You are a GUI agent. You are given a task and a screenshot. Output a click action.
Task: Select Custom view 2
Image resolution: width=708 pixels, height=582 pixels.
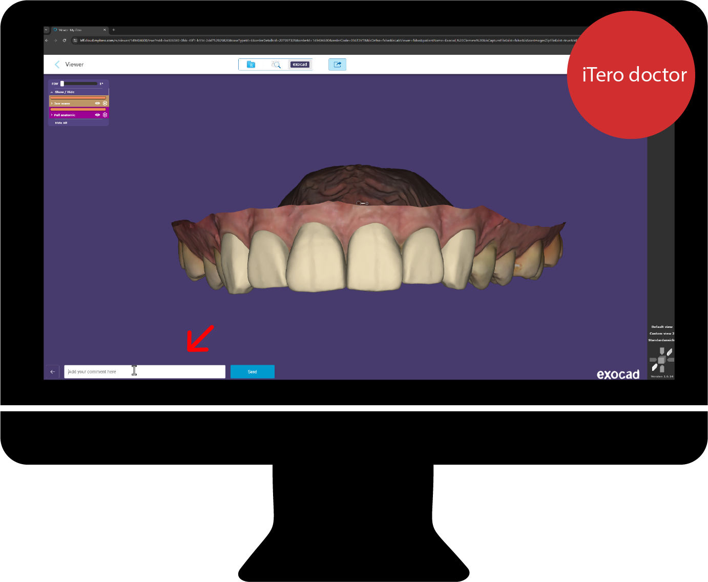click(662, 334)
